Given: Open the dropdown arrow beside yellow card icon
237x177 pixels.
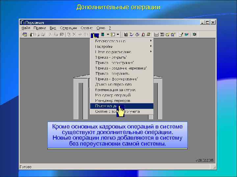Looking at the screenshot, I should click(118, 34).
